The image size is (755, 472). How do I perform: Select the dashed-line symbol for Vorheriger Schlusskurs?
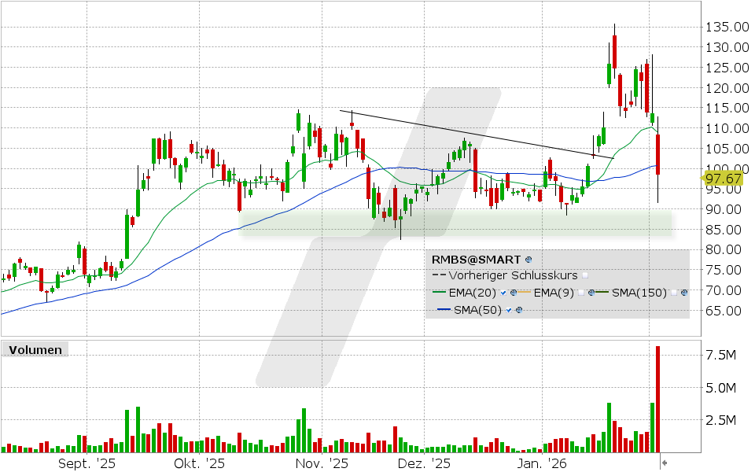point(439,275)
